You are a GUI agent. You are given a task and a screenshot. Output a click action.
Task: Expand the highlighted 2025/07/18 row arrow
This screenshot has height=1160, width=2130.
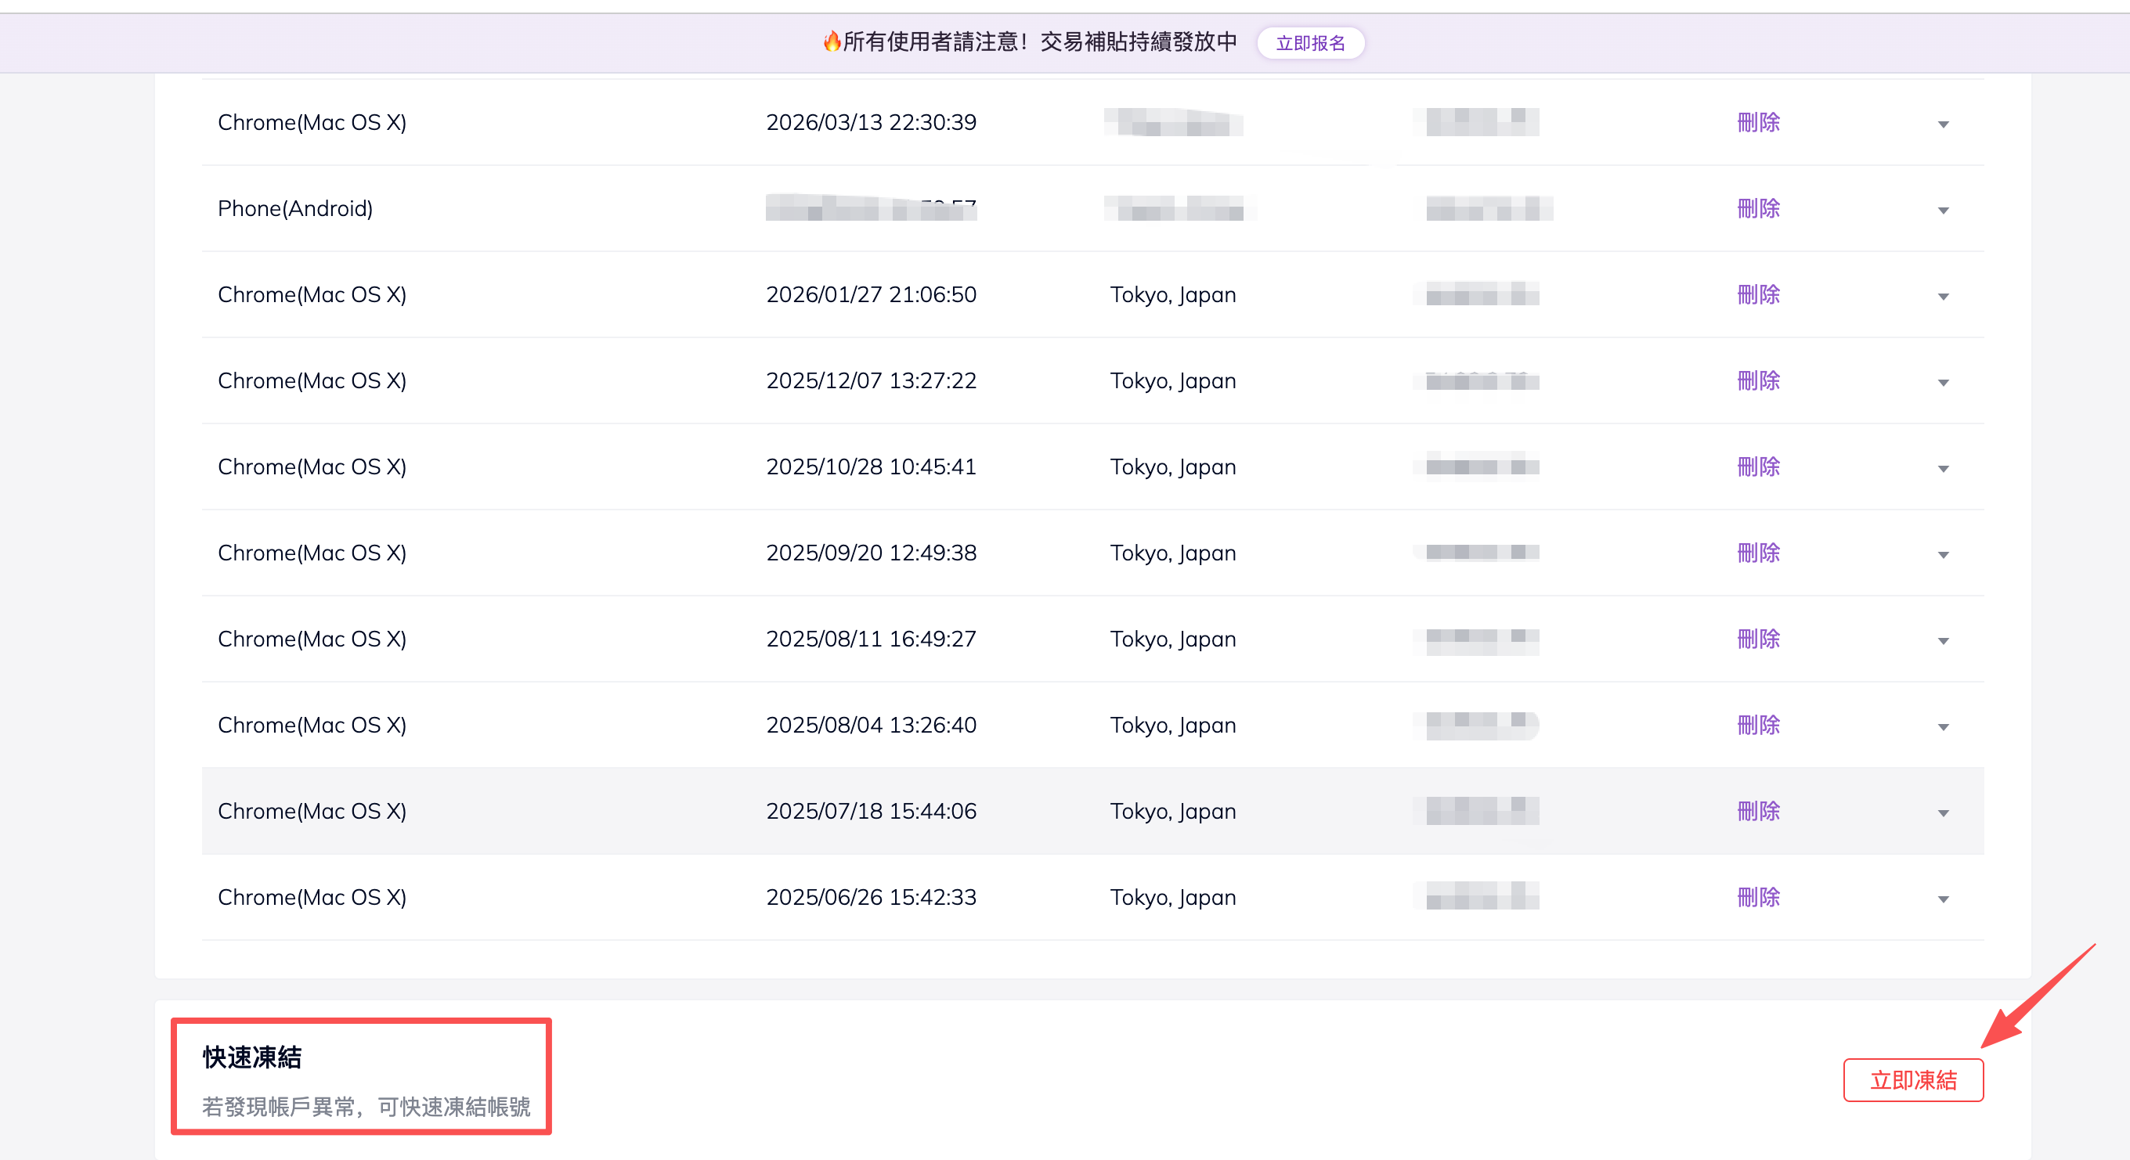point(1943,814)
